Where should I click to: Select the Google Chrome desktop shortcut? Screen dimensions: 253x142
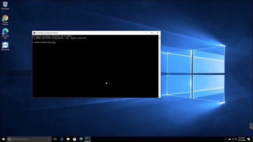[x=5, y=20]
